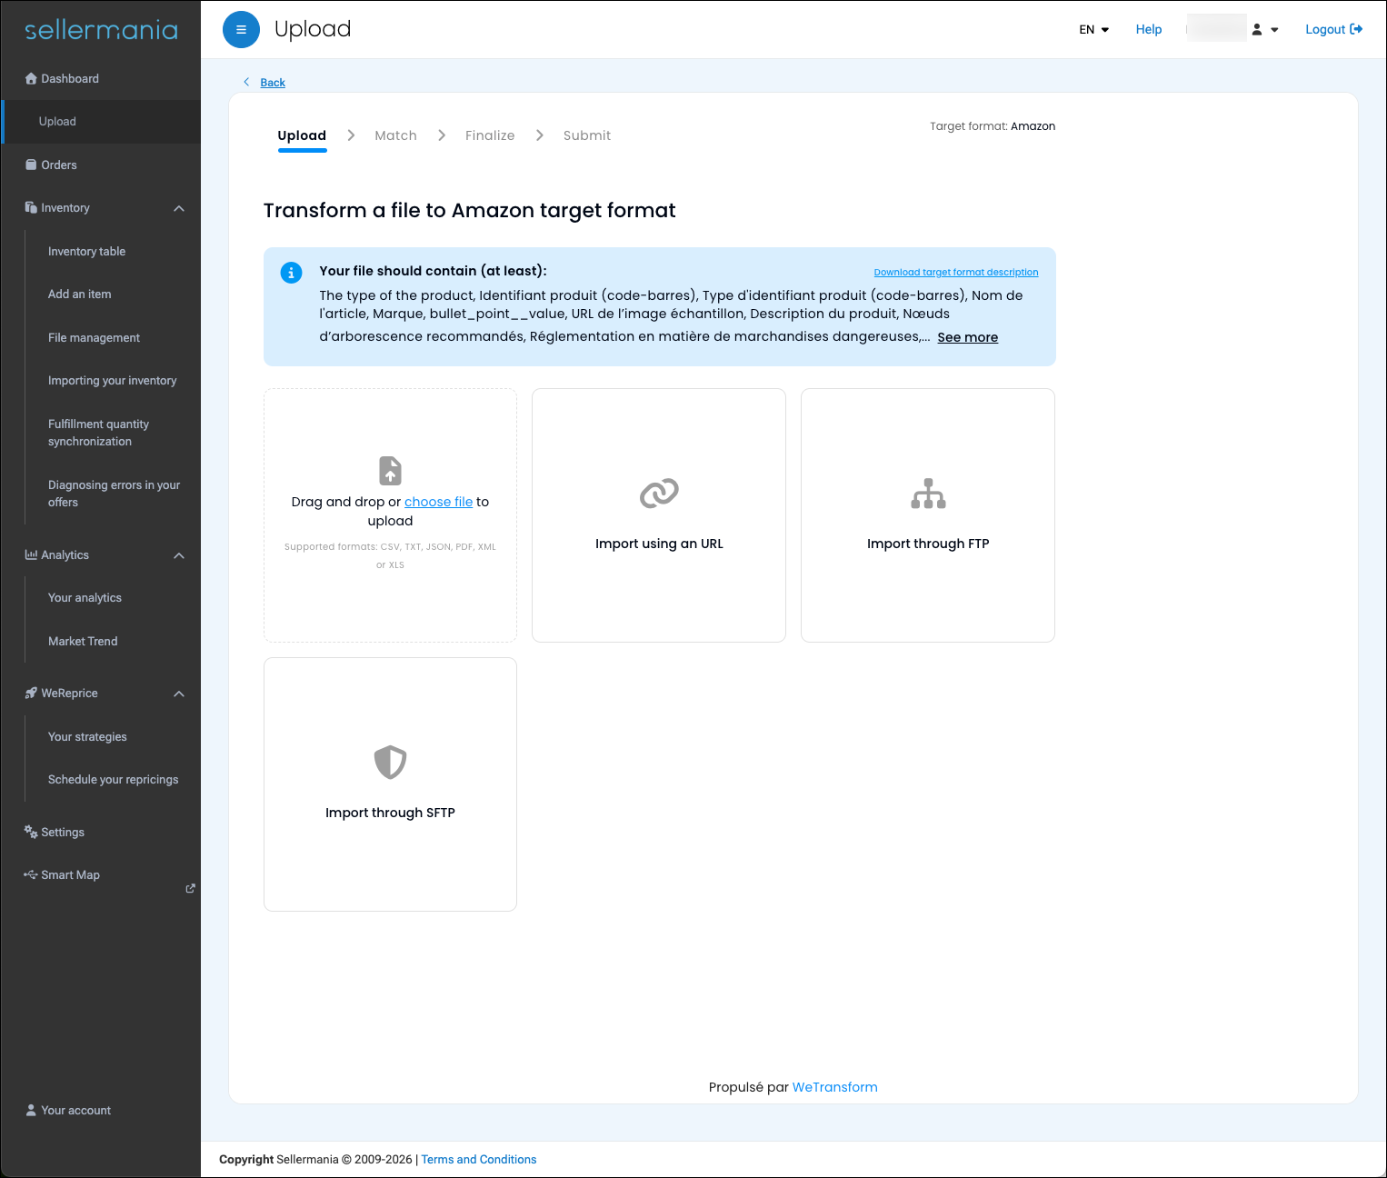The image size is (1387, 1178).
Task: Click the FTP network tree icon
Action: 928,493
